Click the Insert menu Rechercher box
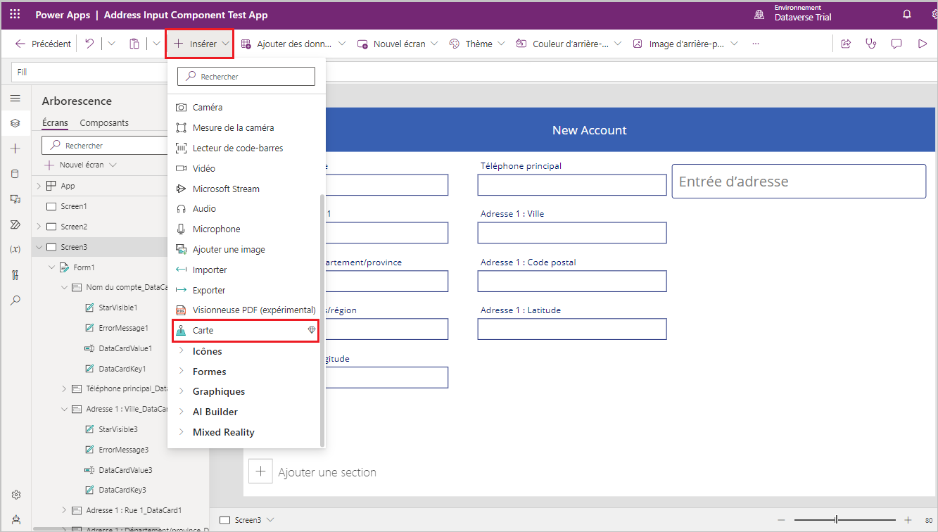This screenshot has width=938, height=532. point(246,77)
